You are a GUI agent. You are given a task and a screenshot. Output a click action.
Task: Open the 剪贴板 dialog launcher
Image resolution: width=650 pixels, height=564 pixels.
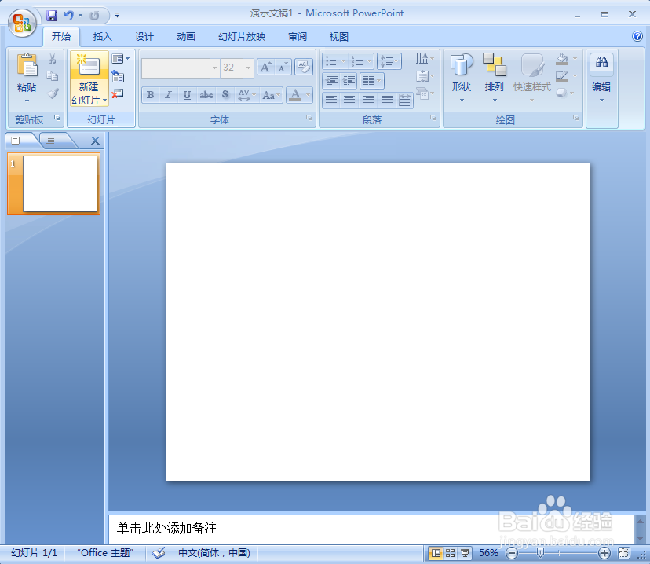pyautogui.click(x=57, y=118)
